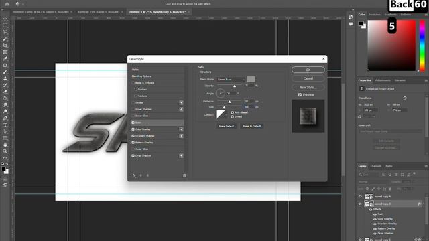The image size is (429, 241).
Task: Uncheck the Gradient Overlay checkbox
Action: (x=133, y=136)
